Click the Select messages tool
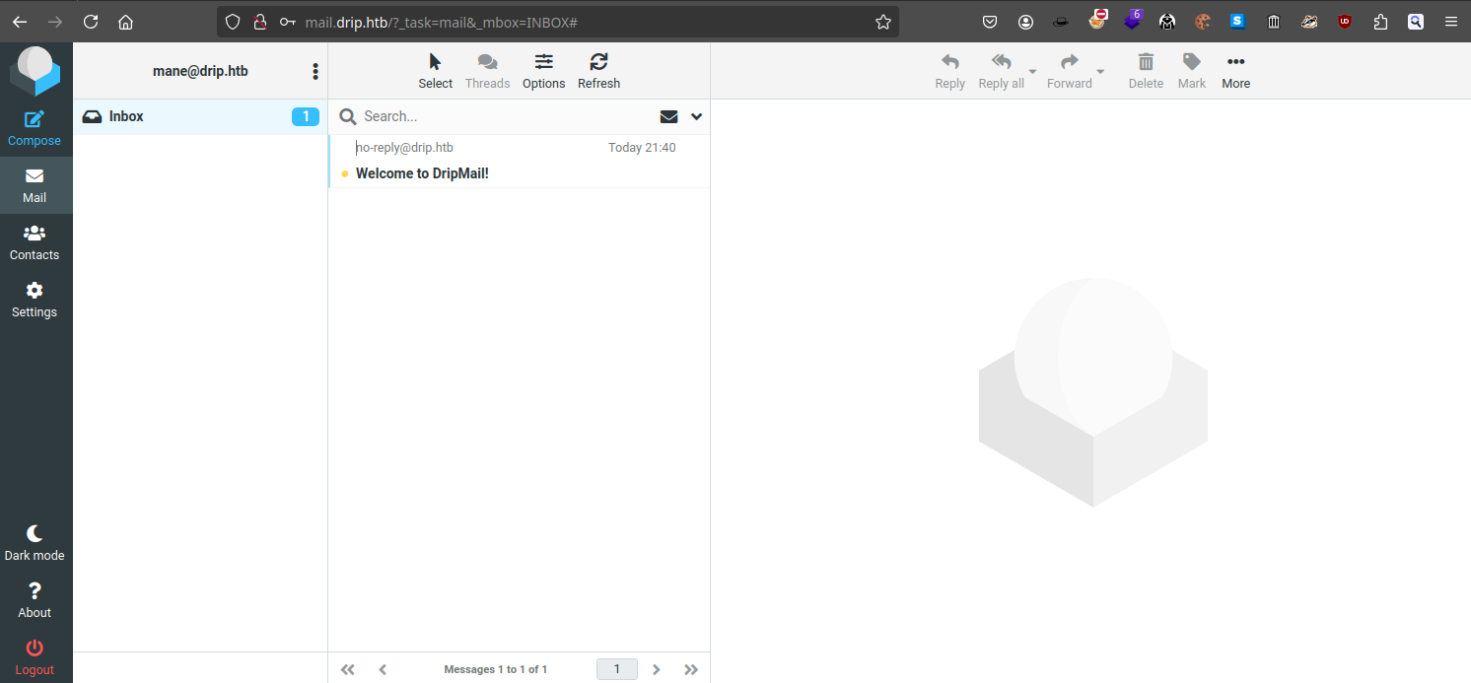Screen dimensions: 1471x683 [x=435, y=63]
